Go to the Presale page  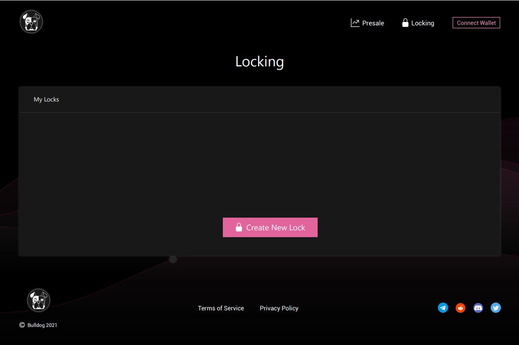(x=368, y=23)
